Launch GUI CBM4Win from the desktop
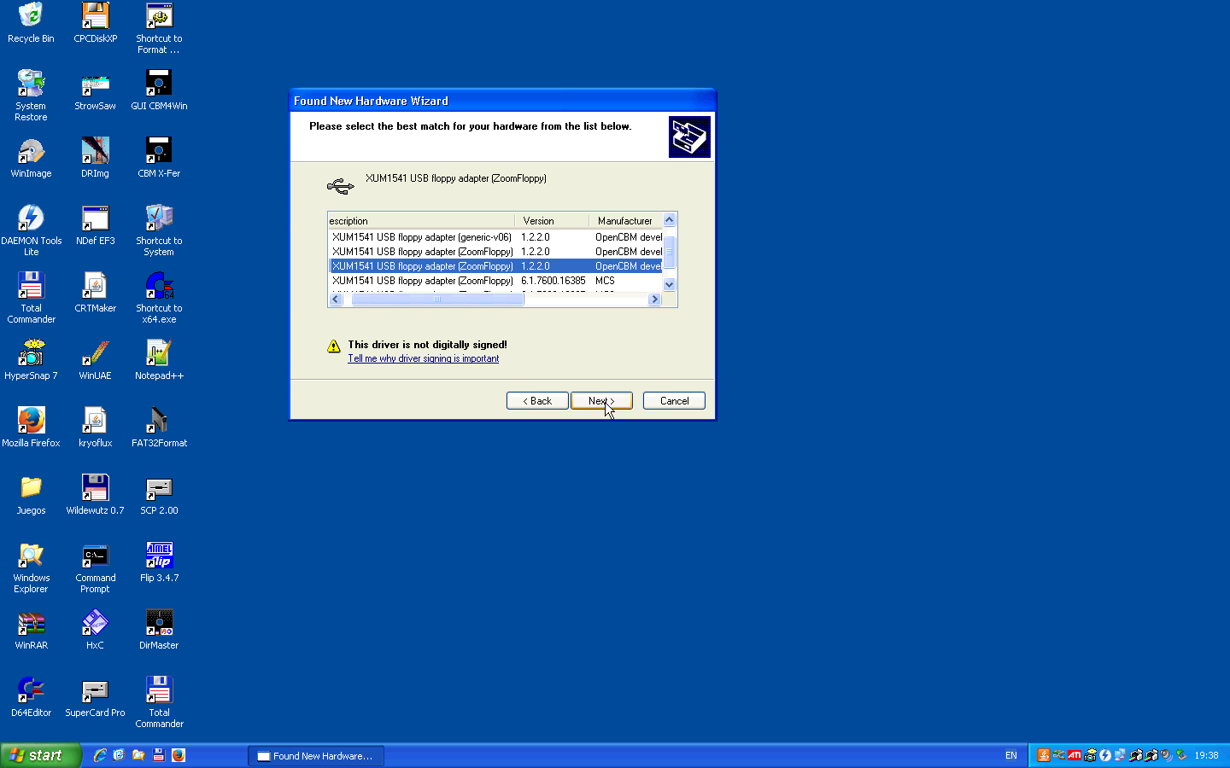The image size is (1230, 768). pos(159,90)
